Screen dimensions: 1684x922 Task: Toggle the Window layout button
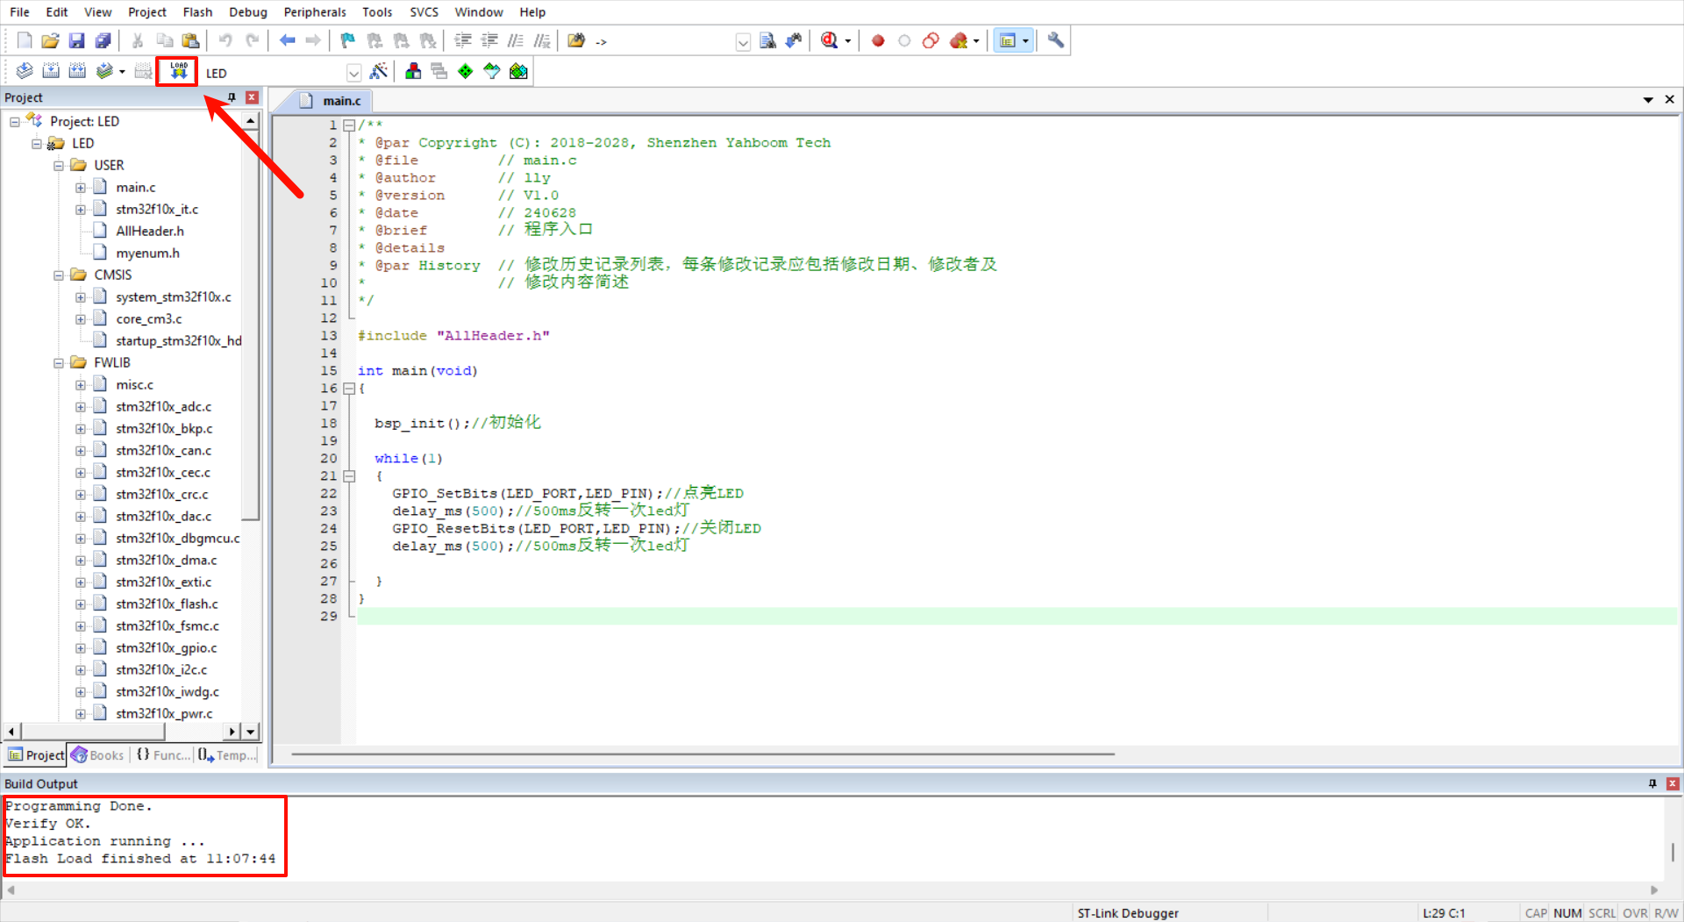pyautogui.click(x=1008, y=40)
